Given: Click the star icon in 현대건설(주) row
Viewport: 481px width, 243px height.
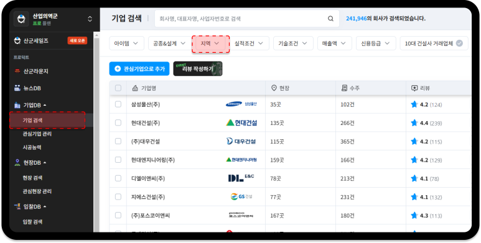Looking at the screenshot, I should tap(414, 123).
